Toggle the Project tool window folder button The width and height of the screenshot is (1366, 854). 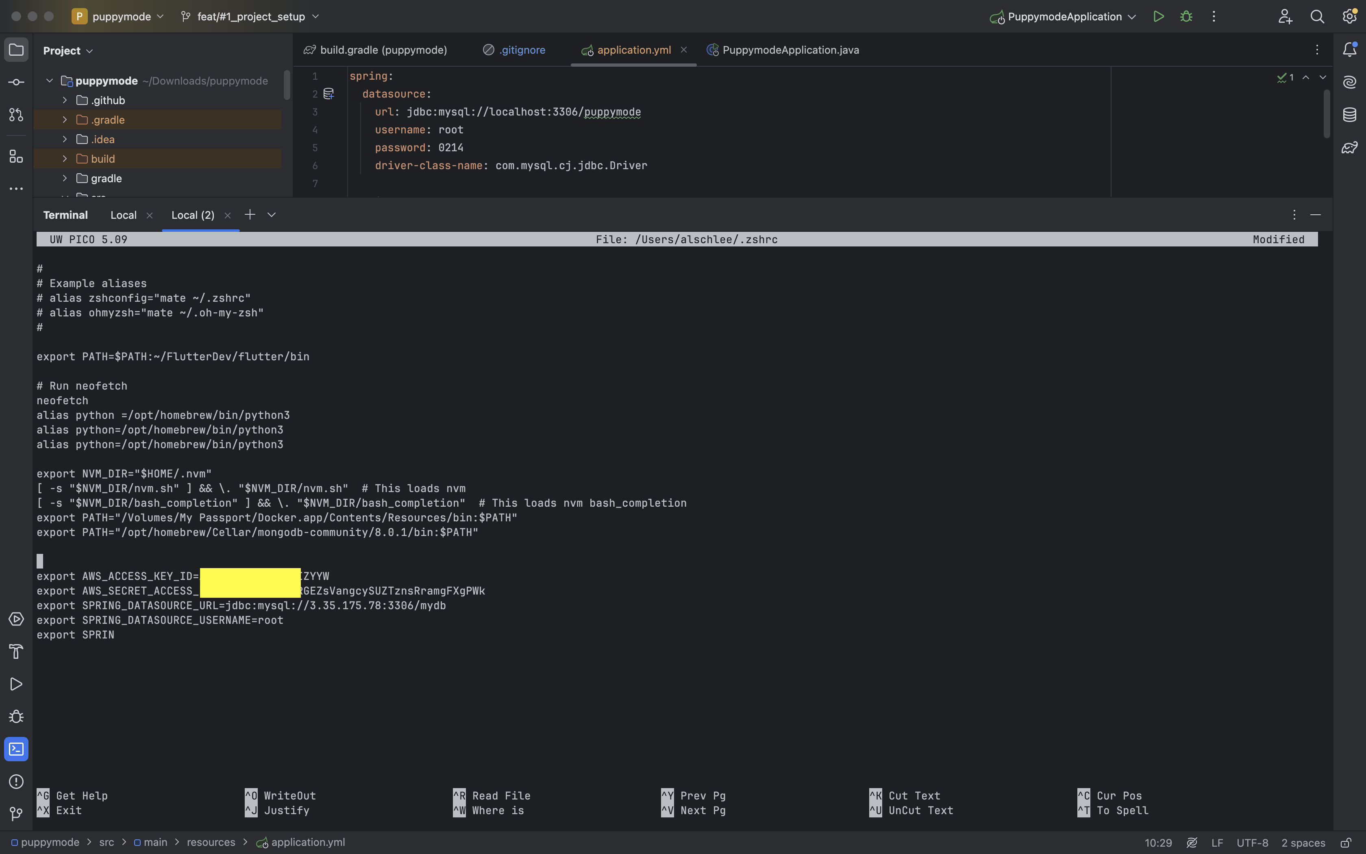pos(16,50)
